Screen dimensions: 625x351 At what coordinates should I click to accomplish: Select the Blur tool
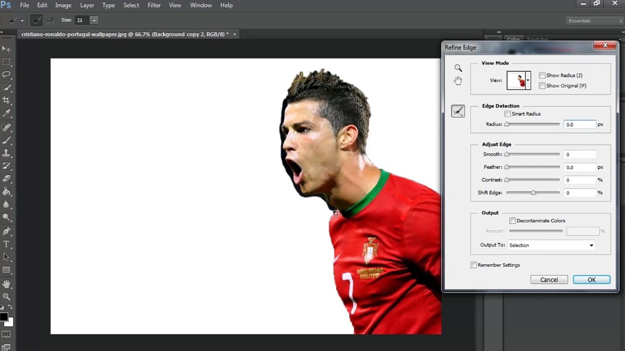coord(6,205)
